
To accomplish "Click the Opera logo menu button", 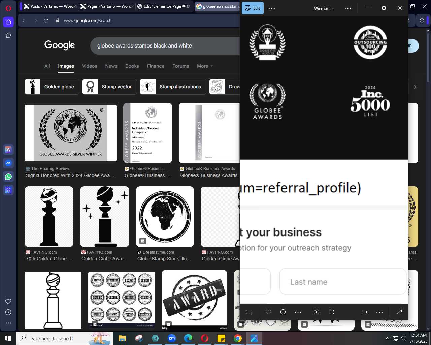I will [8, 8].
